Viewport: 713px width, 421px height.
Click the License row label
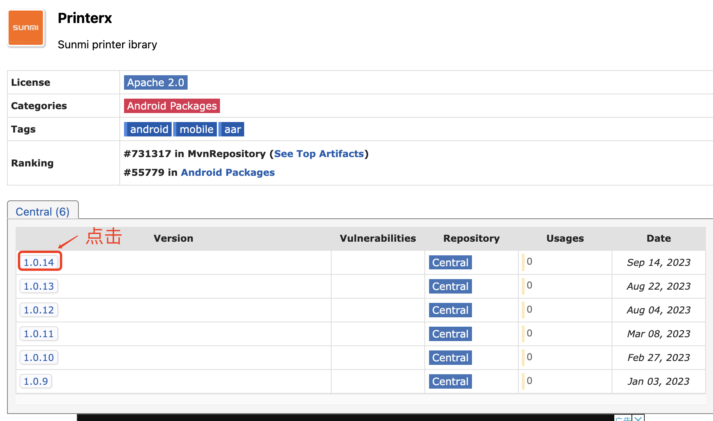pyautogui.click(x=31, y=83)
